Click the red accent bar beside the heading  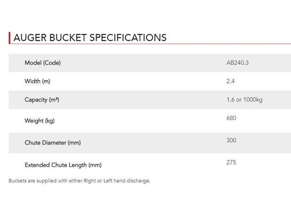pos(9,38)
